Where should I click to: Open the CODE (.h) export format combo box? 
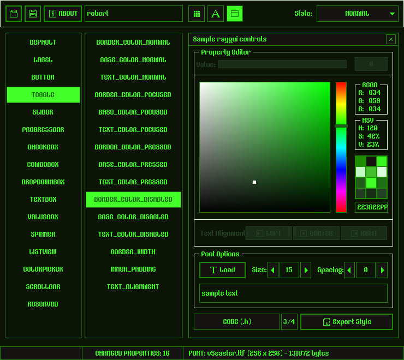point(236,322)
